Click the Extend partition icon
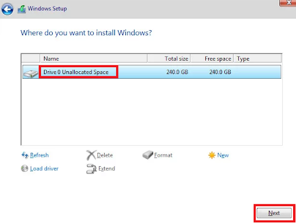Screen dimensions: 296x224 [91, 168]
